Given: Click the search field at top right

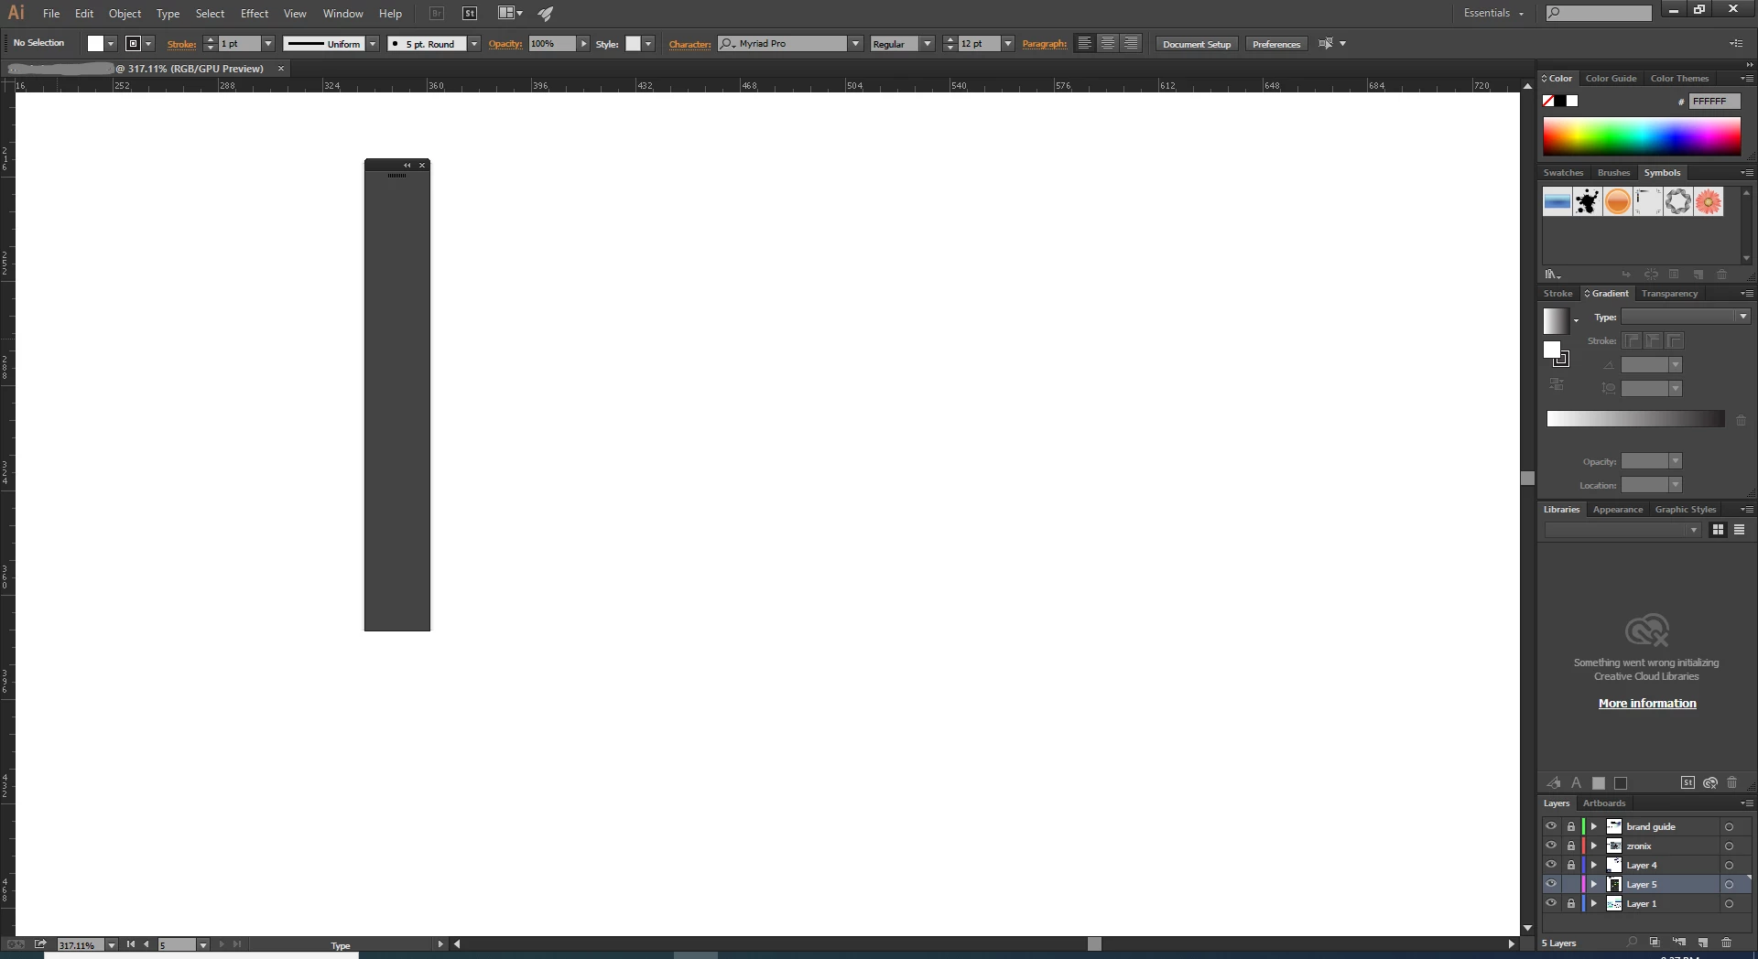Looking at the screenshot, I should 1599,13.
